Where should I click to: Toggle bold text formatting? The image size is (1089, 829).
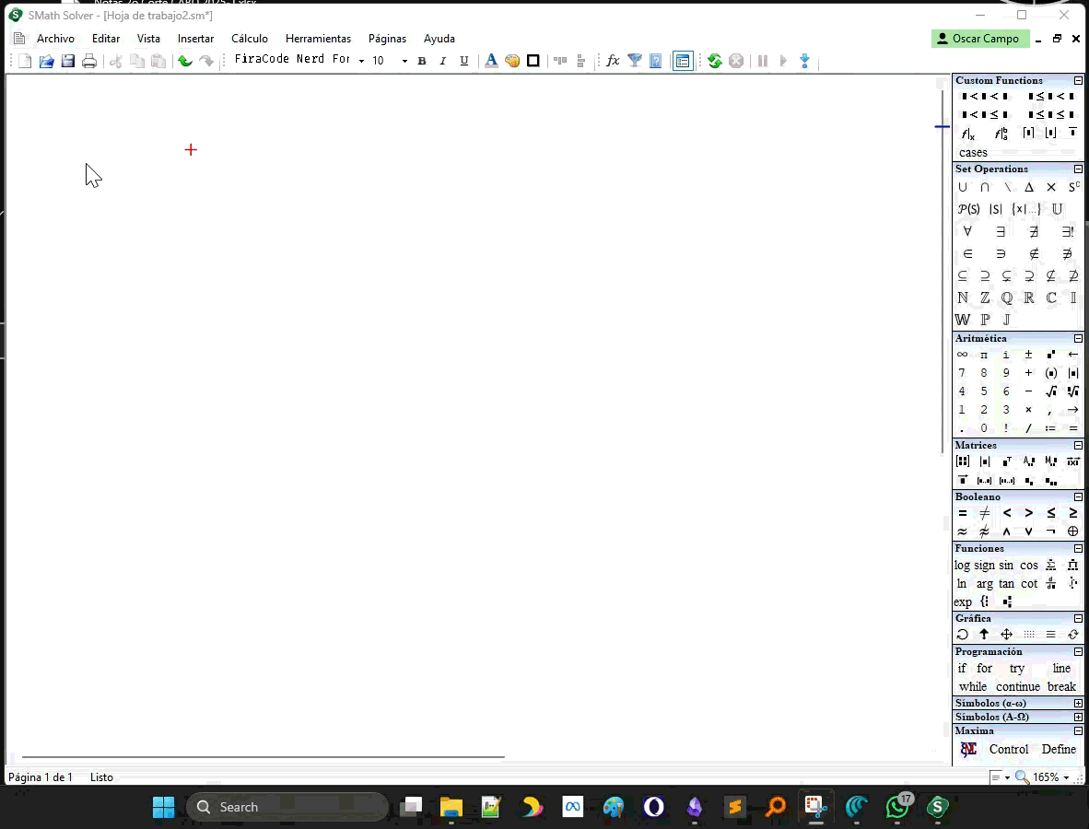click(x=422, y=61)
